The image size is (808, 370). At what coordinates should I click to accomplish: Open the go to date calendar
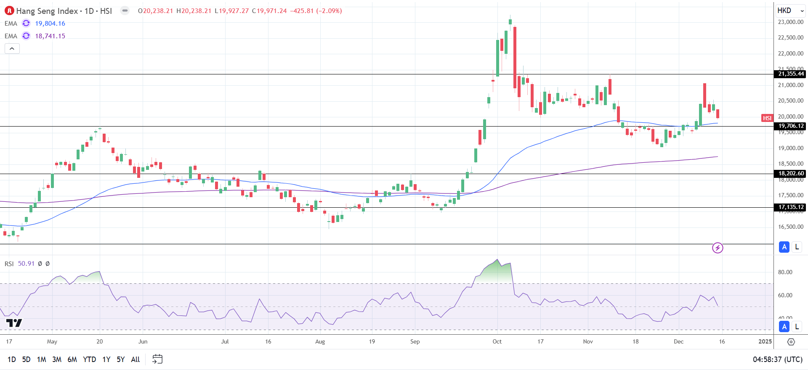coord(157,359)
